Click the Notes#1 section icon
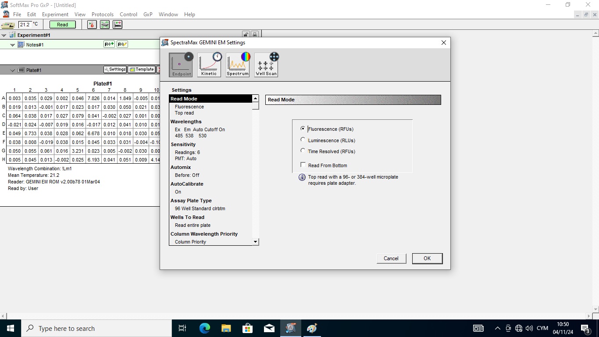 21,45
